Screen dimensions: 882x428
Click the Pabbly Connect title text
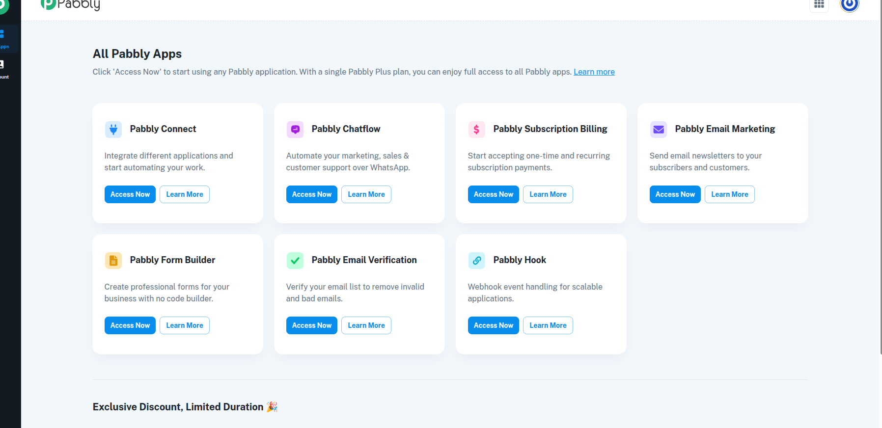click(163, 129)
